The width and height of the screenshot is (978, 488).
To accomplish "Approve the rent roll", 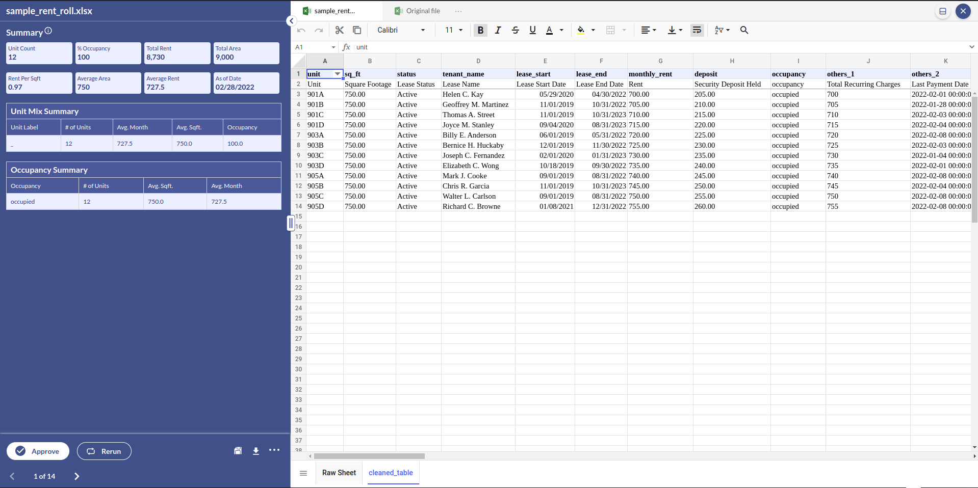I will [38, 451].
